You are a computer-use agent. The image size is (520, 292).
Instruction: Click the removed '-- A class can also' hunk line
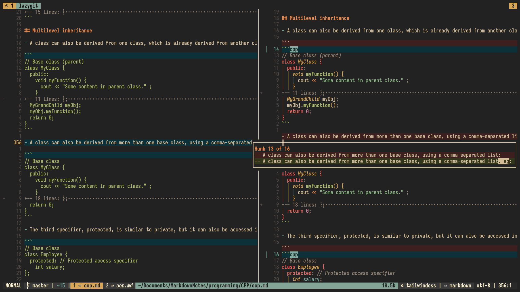pos(385,155)
